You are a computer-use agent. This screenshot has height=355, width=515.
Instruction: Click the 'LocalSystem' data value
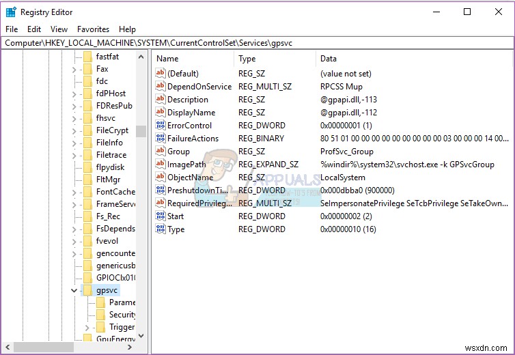(343, 177)
